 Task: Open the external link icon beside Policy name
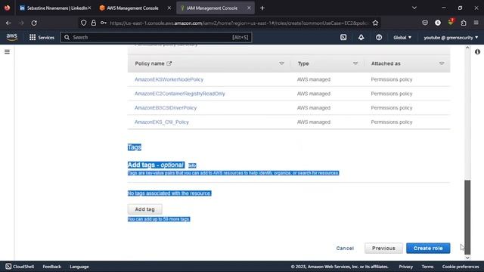[169, 63]
